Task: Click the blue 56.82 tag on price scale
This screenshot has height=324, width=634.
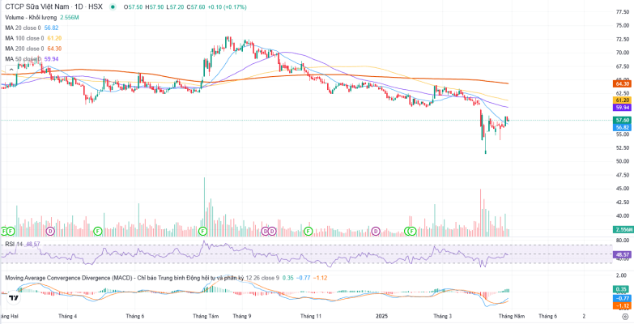Action: coord(622,127)
